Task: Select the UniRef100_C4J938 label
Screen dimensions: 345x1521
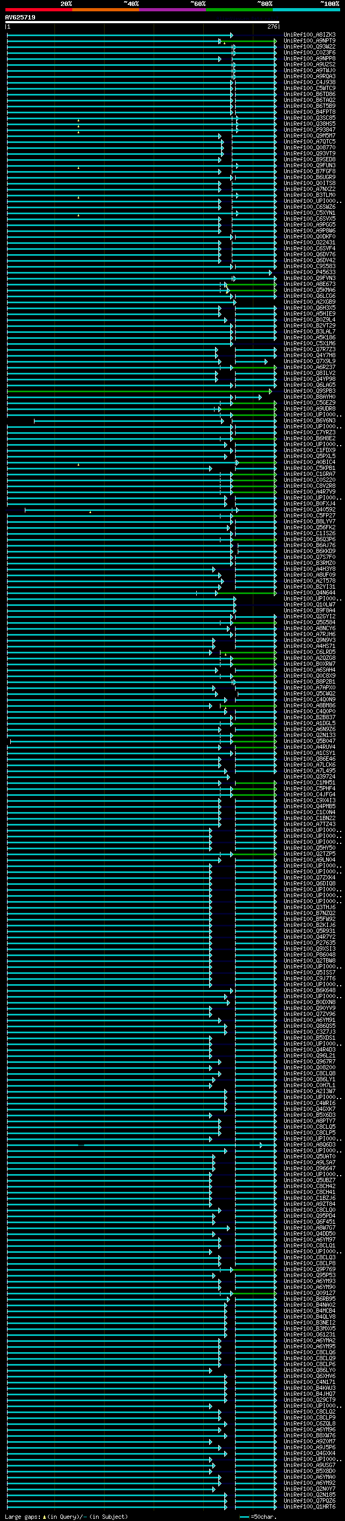Action: pyautogui.click(x=309, y=82)
